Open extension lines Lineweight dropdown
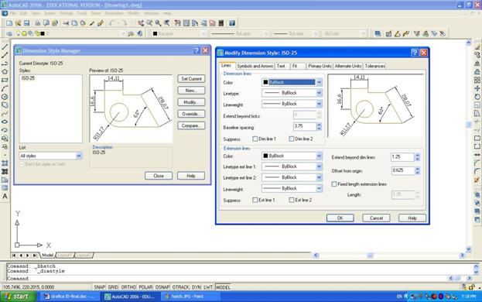The height and width of the screenshot is (302, 482). (x=292, y=188)
